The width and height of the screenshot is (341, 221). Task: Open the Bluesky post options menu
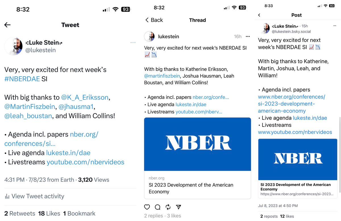(335, 26)
